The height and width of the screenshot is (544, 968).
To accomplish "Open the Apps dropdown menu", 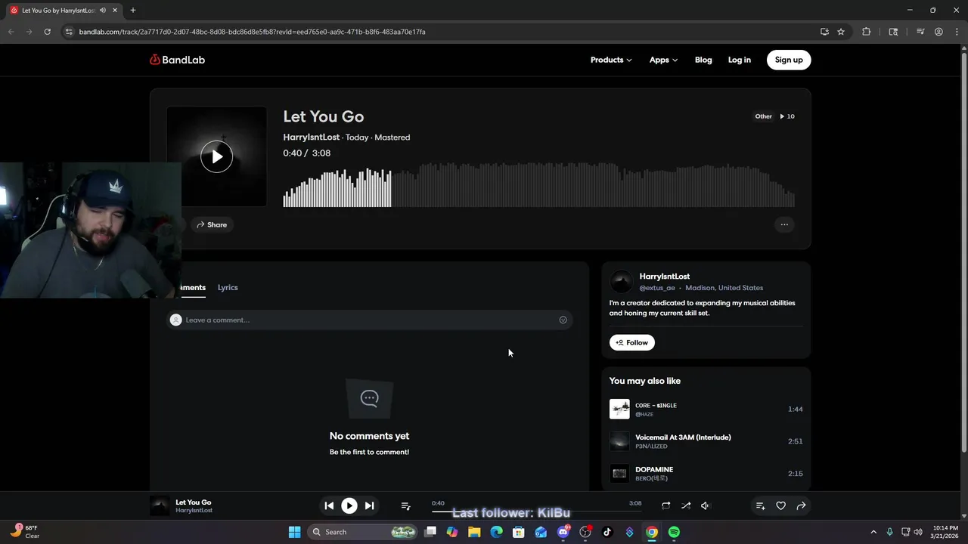I will (663, 60).
